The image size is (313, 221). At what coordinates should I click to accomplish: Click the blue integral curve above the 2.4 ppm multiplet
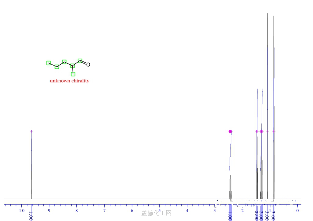pyautogui.click(x=230, y=150)
